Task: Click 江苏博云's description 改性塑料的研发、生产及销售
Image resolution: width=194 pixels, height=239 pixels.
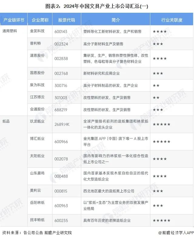Action: click(x=107, y=98)
